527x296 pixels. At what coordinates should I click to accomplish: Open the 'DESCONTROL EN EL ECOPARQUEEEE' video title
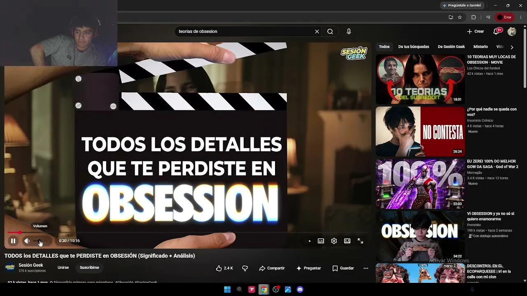click(x=489, y=271)
